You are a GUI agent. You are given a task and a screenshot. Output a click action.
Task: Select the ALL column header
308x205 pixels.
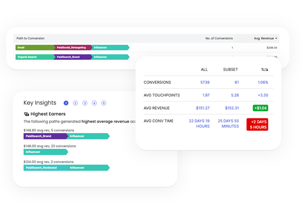204,70
